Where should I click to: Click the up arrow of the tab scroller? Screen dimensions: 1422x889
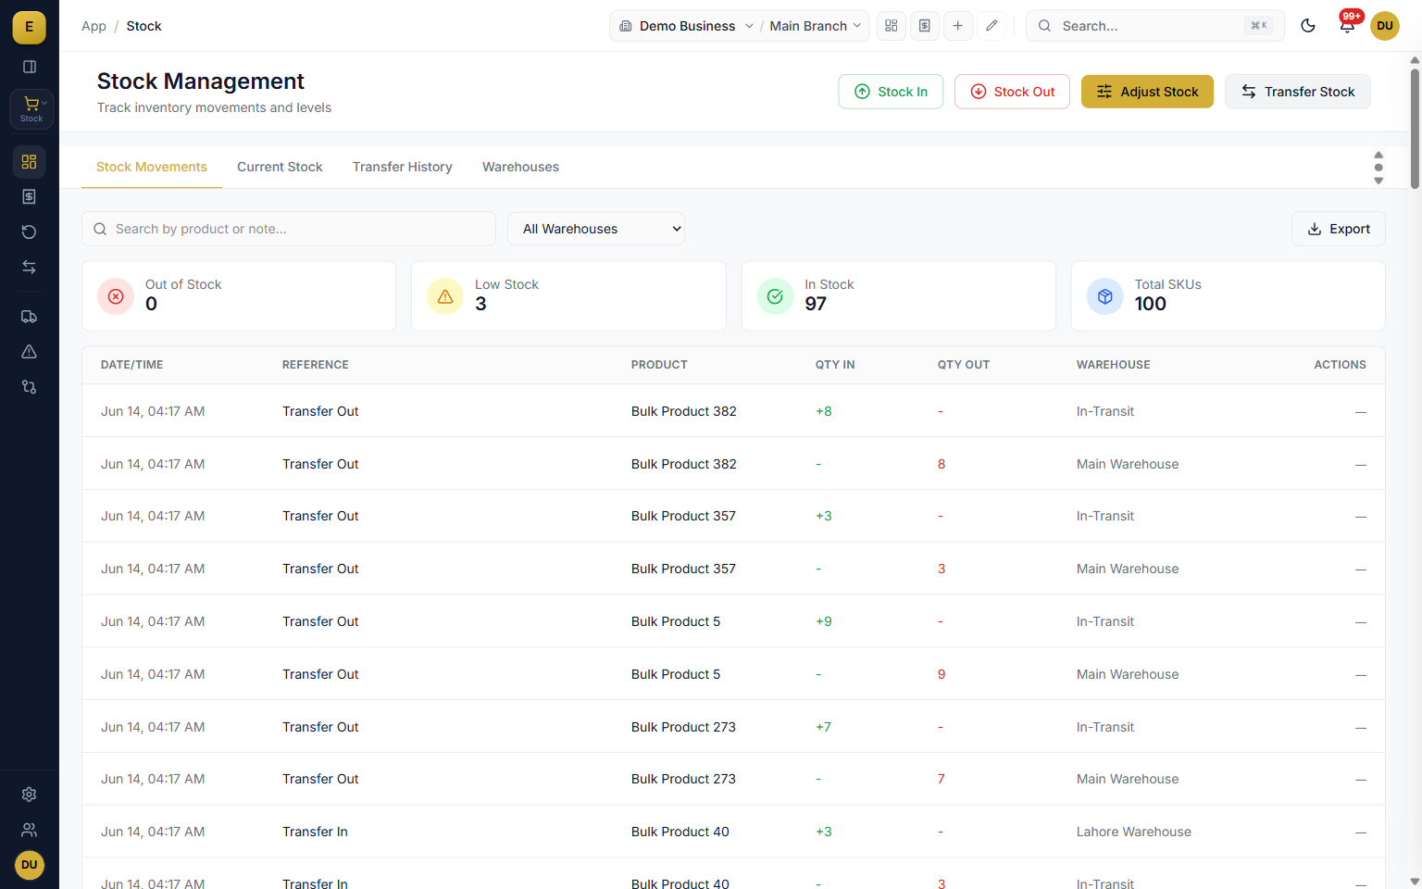tap(1378, 155)
